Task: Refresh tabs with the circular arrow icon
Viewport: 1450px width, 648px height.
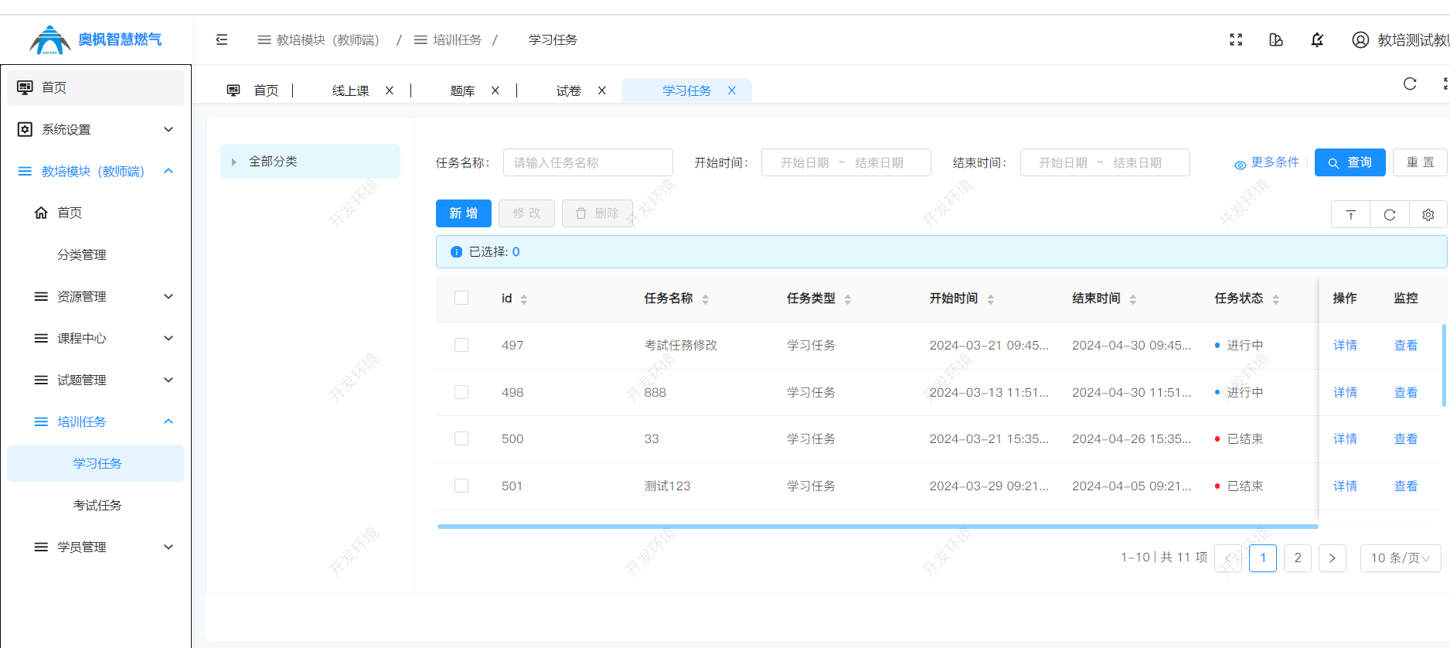Action: tap(1410, 84)
